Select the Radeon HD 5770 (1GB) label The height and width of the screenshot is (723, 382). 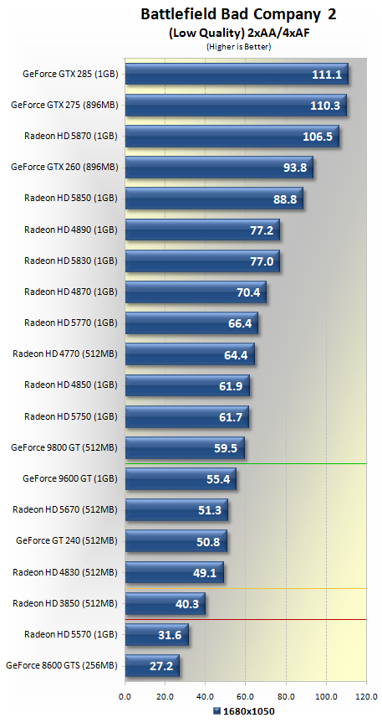pyautogui.click(x=71, y=323)
